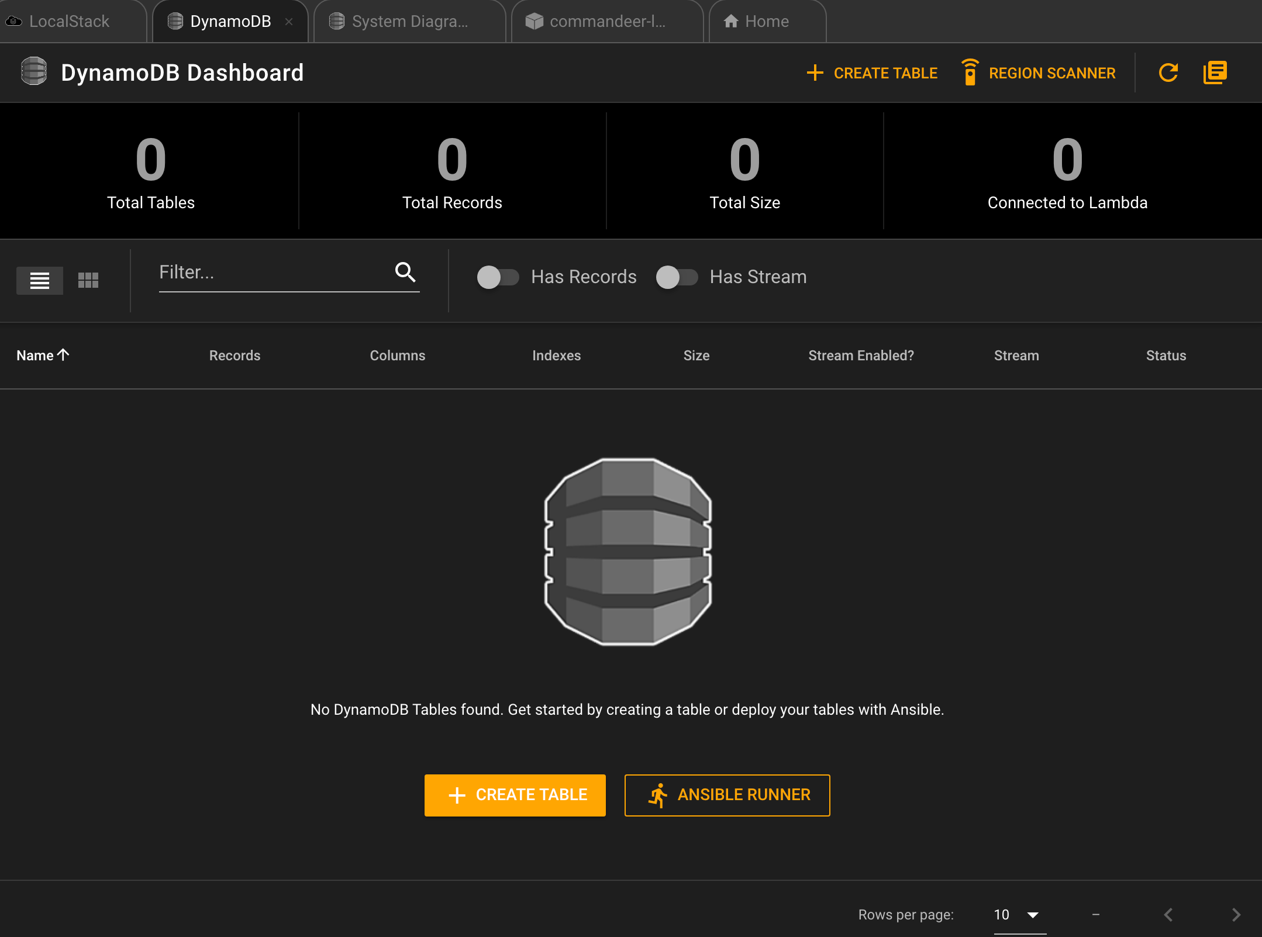This screenshot has height=937, width=1262.
Task: Click the Rows per page label
Action: tap(905, 915)
